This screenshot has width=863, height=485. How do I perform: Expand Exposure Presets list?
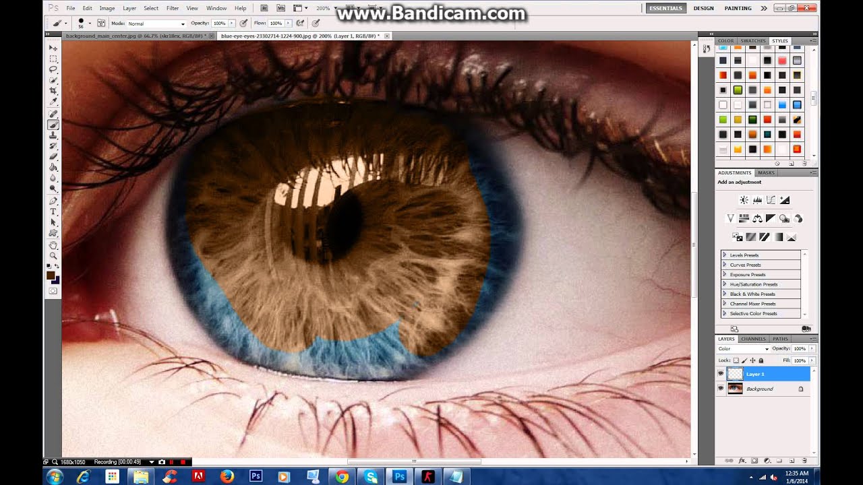pos(725,275)
